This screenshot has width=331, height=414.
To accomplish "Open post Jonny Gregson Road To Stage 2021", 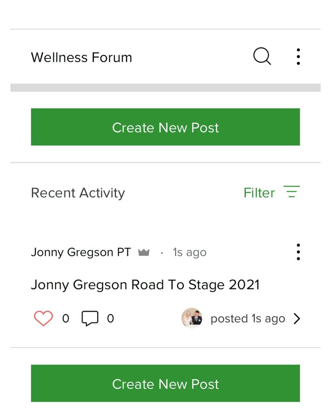I will (x=145, y=285).
